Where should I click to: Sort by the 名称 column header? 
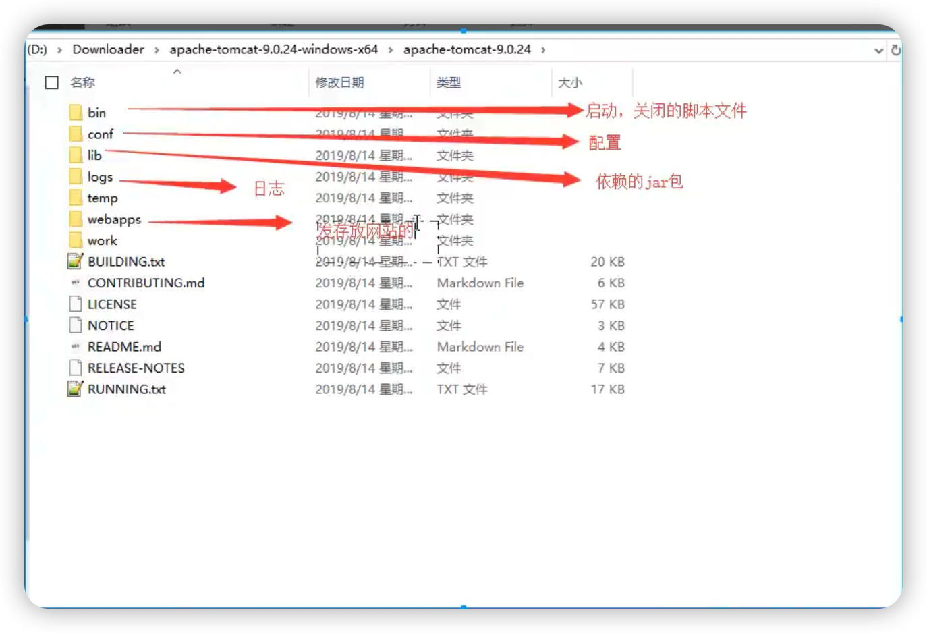[82, 82]
